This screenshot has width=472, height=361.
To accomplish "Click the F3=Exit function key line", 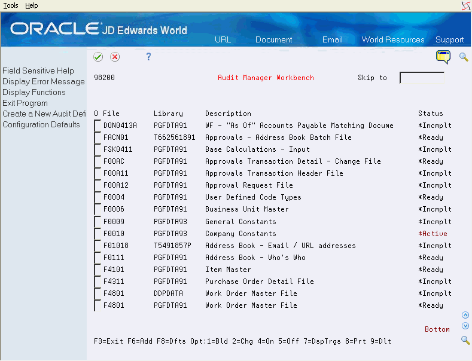I will point(243,341).
